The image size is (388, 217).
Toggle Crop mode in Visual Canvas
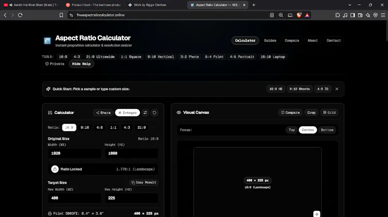click(311, 113)
